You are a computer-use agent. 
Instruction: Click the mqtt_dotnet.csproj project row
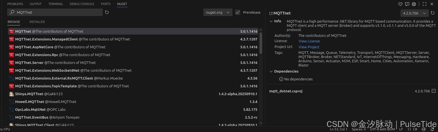pyautogui.click(x=352, y=91)
